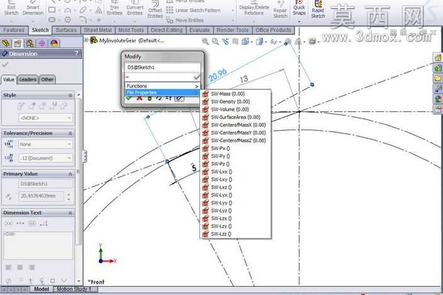Click the SW-Mass property icon
The width and height of the screenshot is (443, 295).
tap(206, 94)
